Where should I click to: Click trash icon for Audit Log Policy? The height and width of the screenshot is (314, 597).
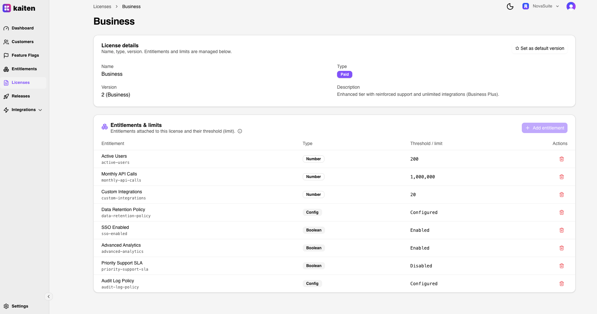(x=561, y=284)
